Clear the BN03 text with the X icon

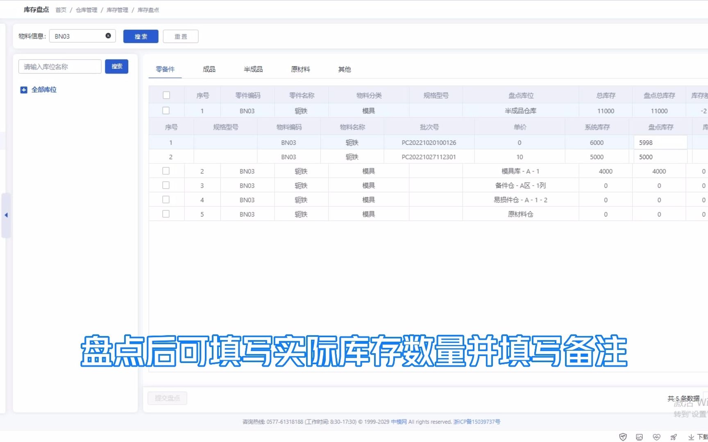[x=108, y=36]
